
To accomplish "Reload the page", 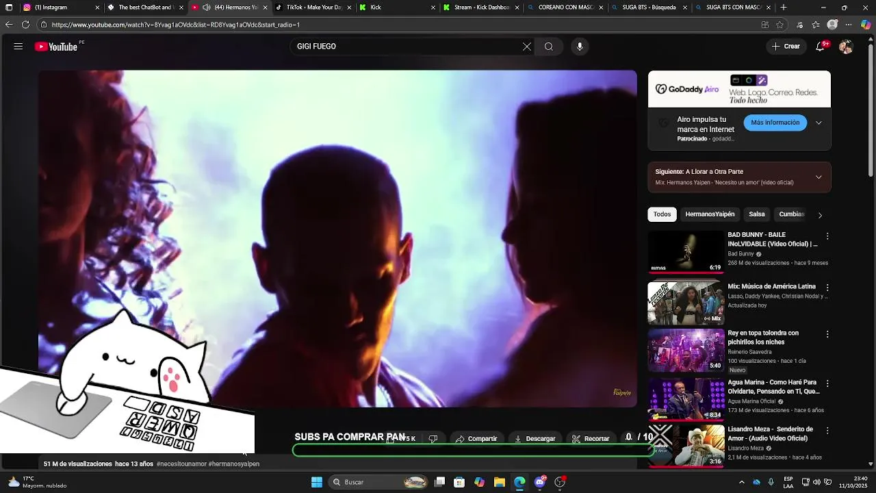I will point(25,25).
